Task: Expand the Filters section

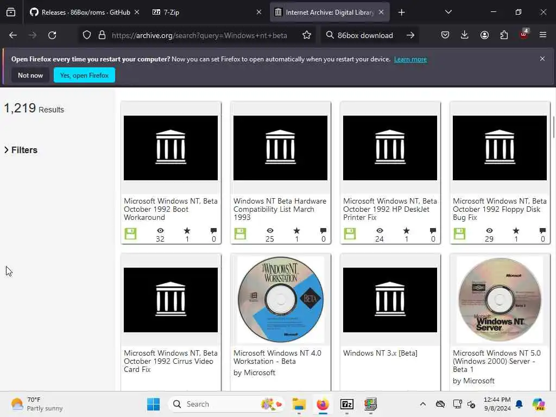Action: [21, 150]
